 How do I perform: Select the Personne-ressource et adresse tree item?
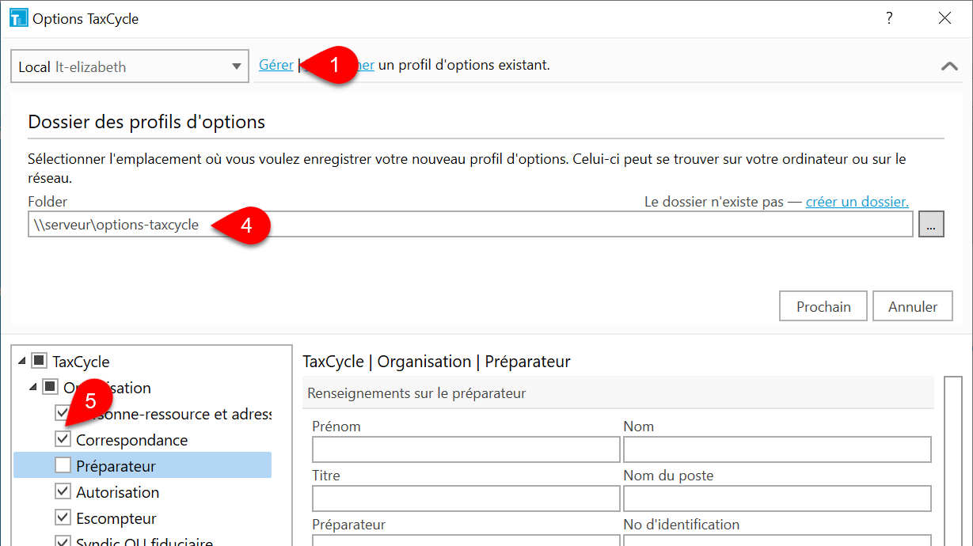point(173,414)
